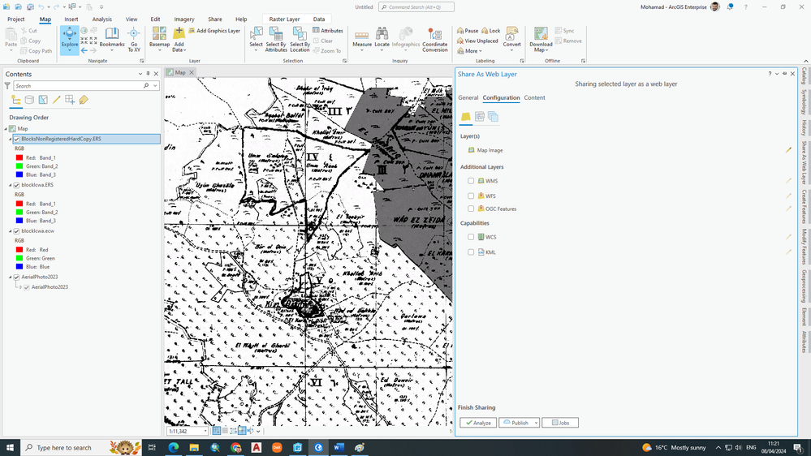Click the red Band_1 color swatch
The width and height of the screenshot is (811, 456).
[20, 157]
